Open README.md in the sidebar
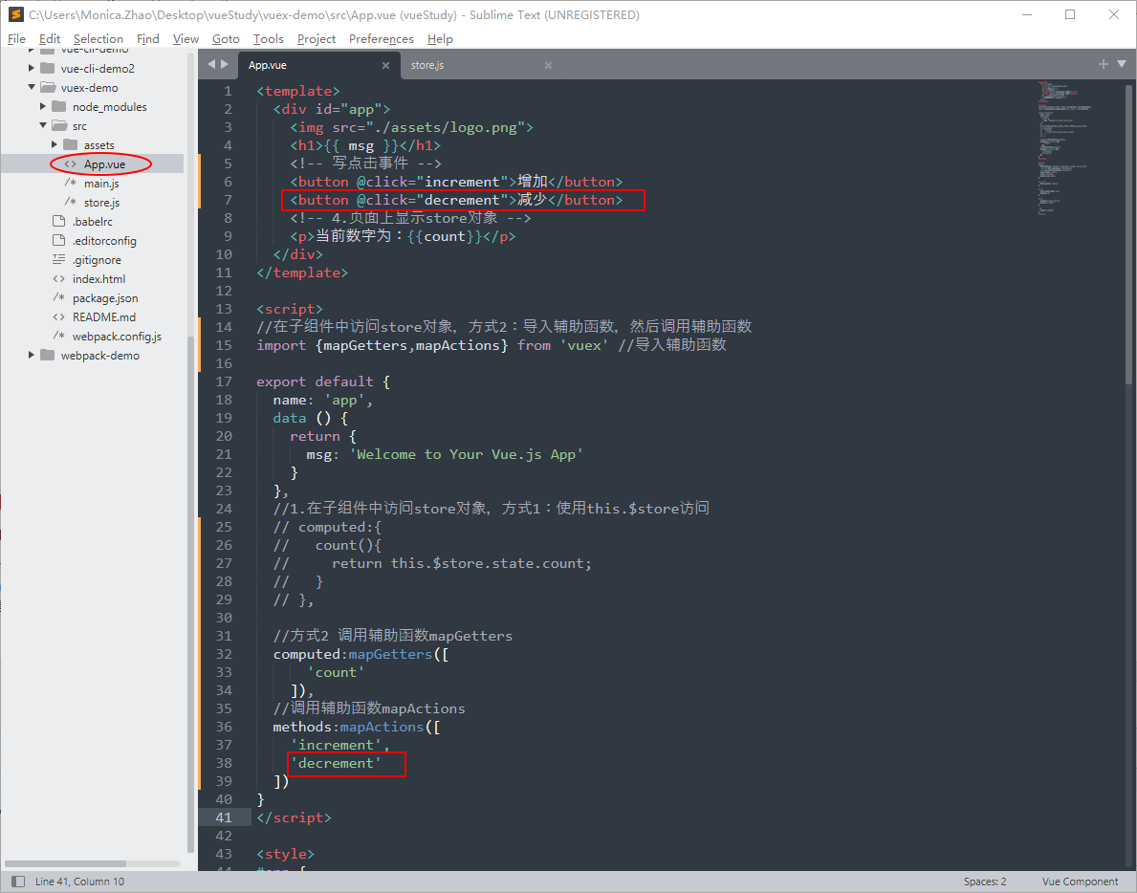The height and width of the screenshot is (893, 1137). (x=103, y=316)
